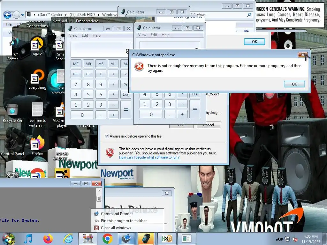Click the CE key on the calculator
This screenshot has width=327, height=245.
[x=88, y=74]
